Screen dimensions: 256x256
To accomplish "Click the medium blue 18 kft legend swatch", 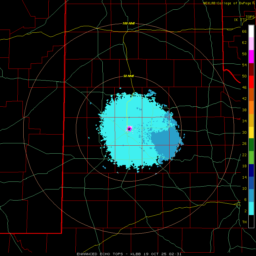I will pyautogui.click(x=251, y=183).
